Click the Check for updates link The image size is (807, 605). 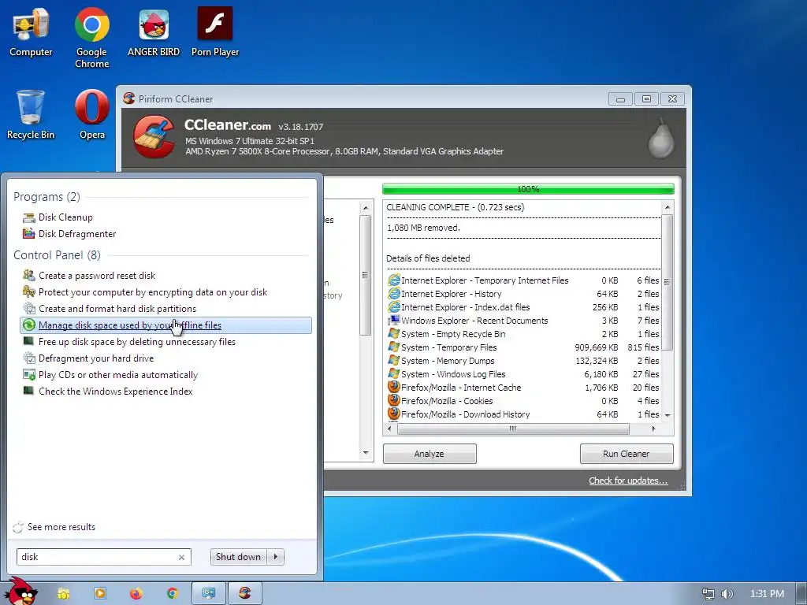pos(628,481)
